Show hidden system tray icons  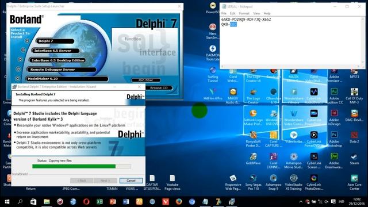click(301, 202)
